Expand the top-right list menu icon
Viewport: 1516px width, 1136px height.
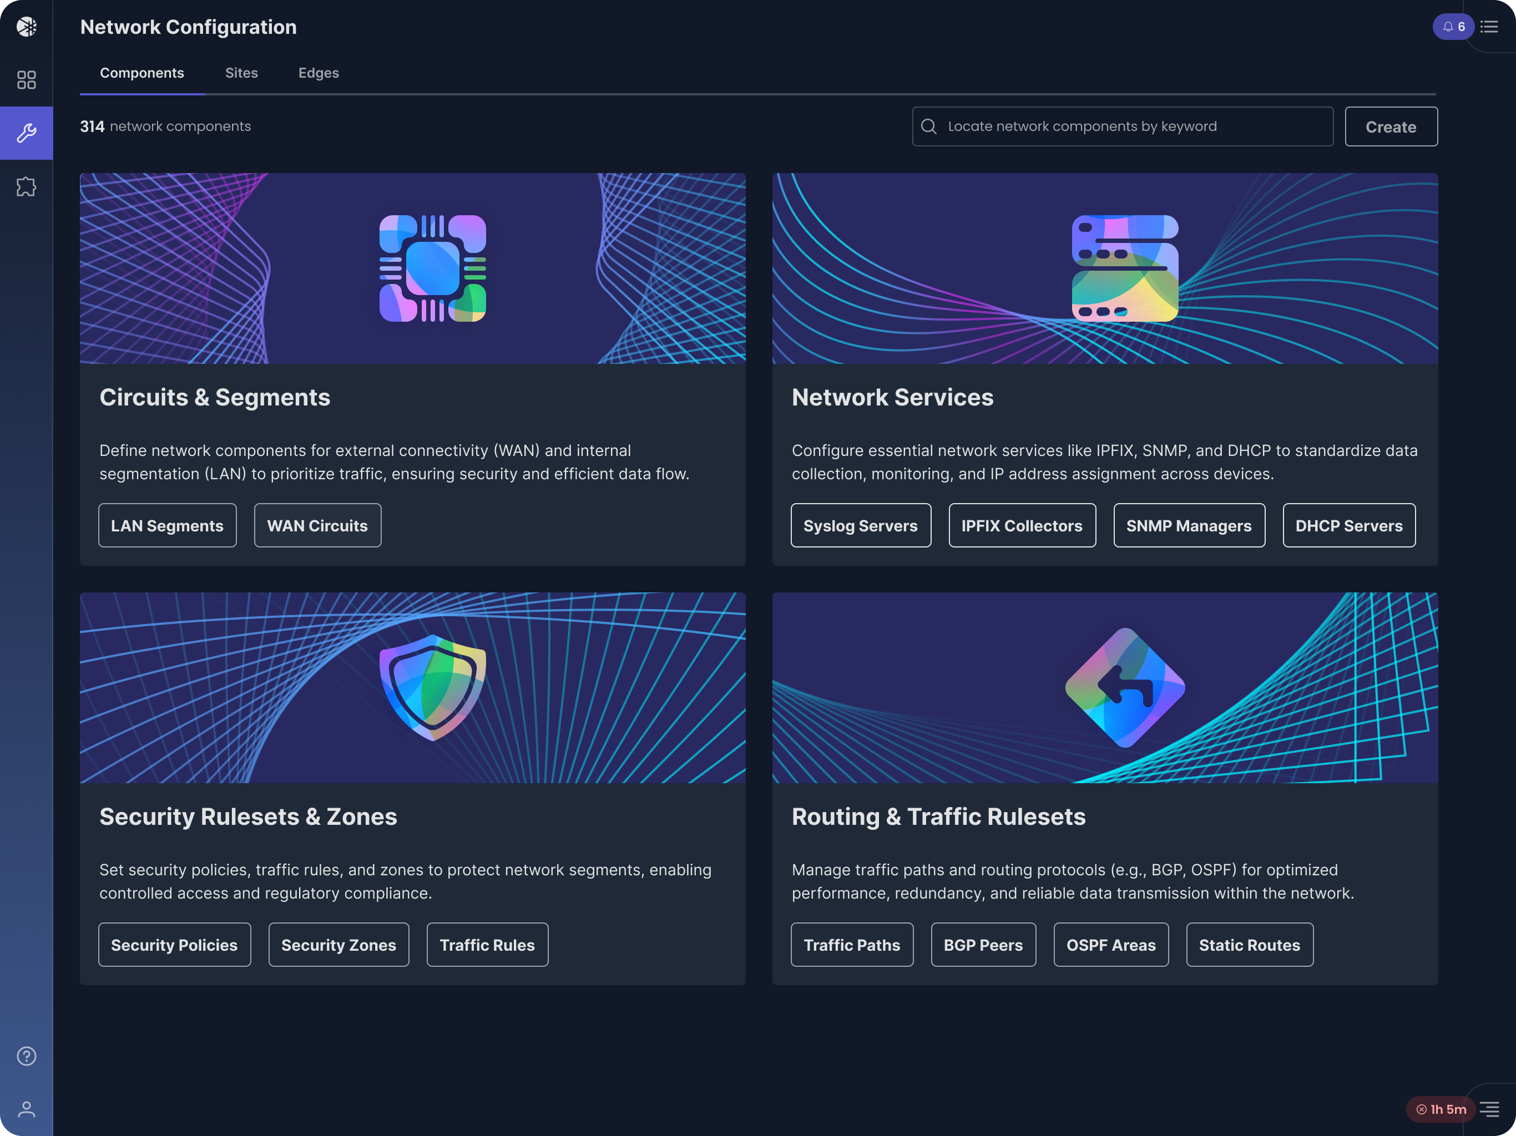[1489, 27]
